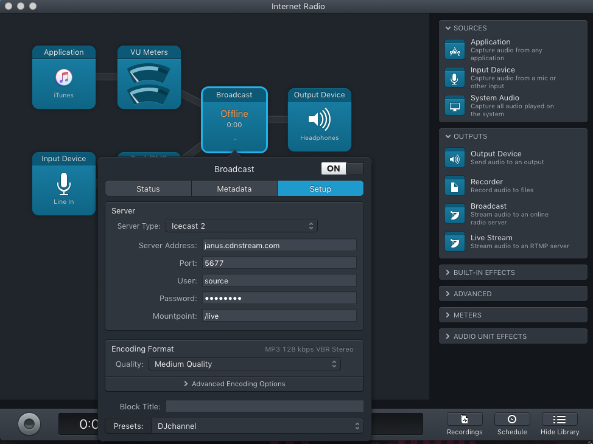Select the Input Device block title
593x444 pixels.
63,159
